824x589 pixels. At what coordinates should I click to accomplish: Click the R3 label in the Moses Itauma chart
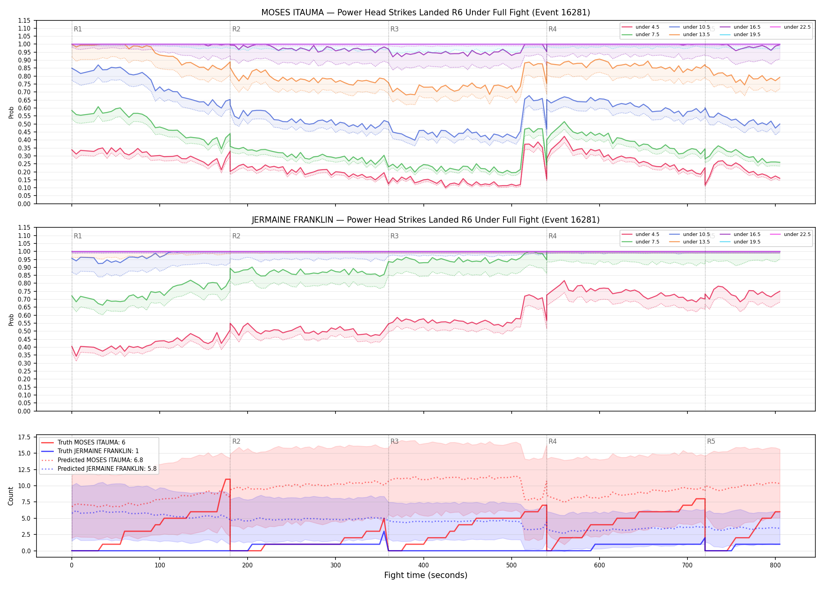(394, 29)
